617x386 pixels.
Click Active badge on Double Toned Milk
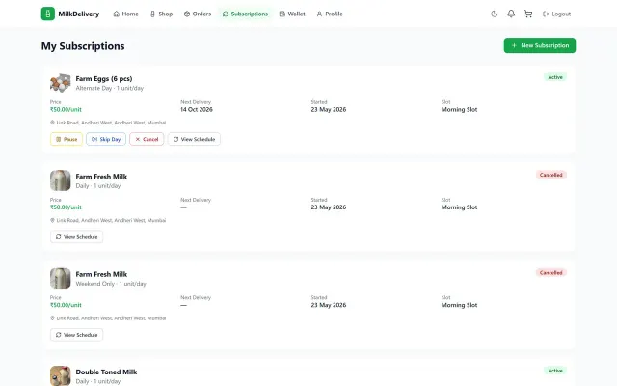[x=555, y=371]
